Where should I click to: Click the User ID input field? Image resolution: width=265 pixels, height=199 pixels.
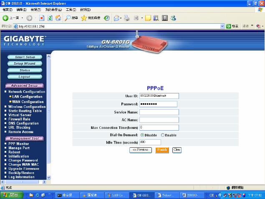[x=159, y=96]
